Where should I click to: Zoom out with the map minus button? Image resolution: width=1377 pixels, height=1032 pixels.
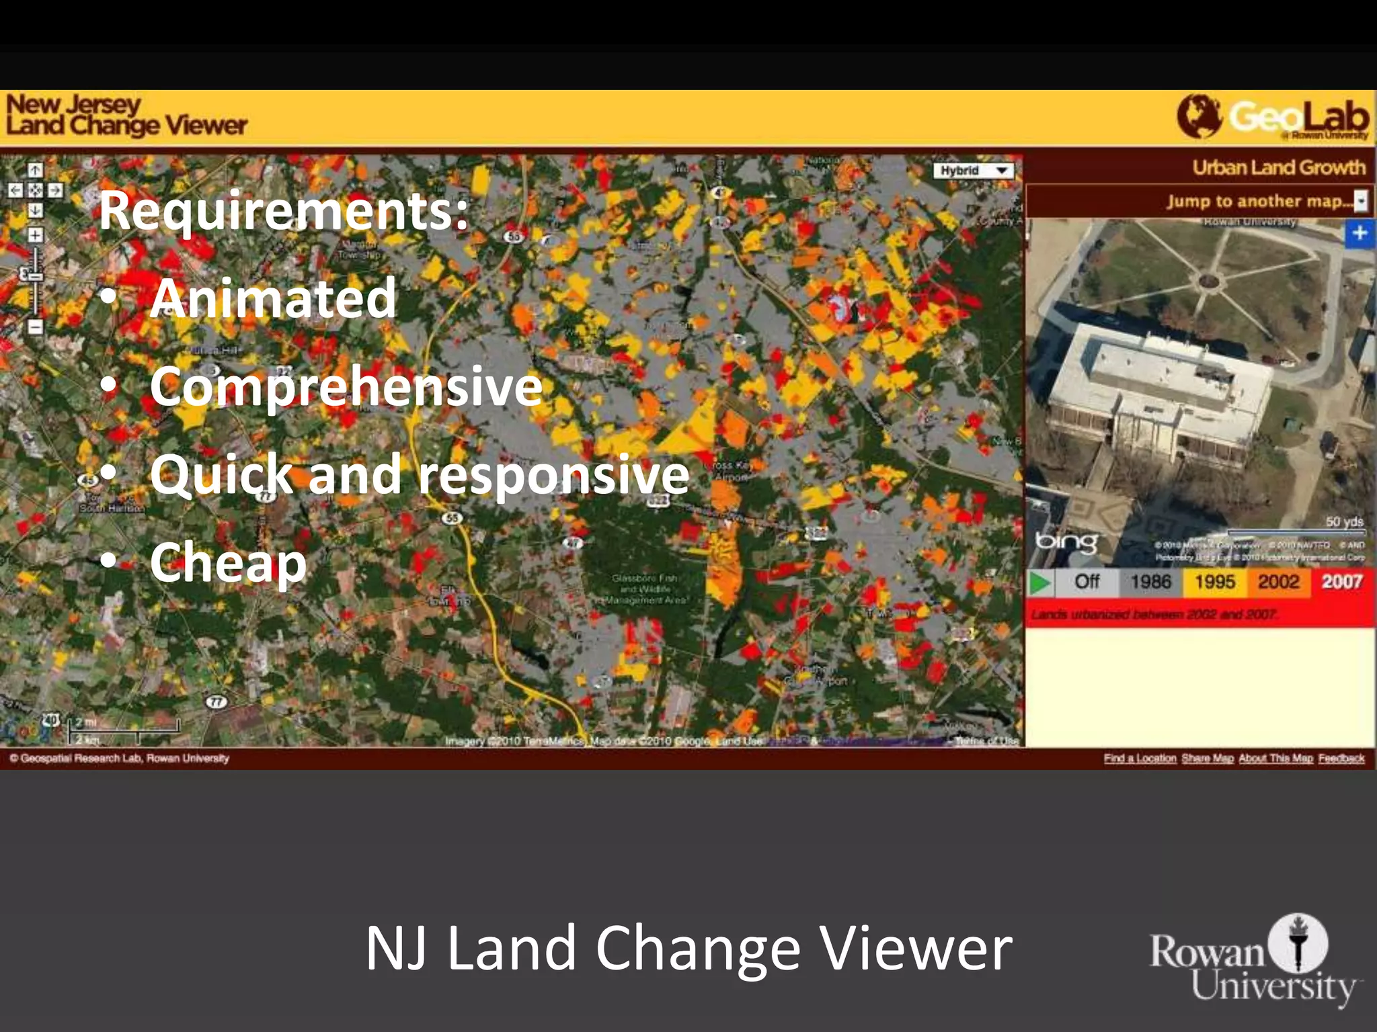(x=35, y=327)
